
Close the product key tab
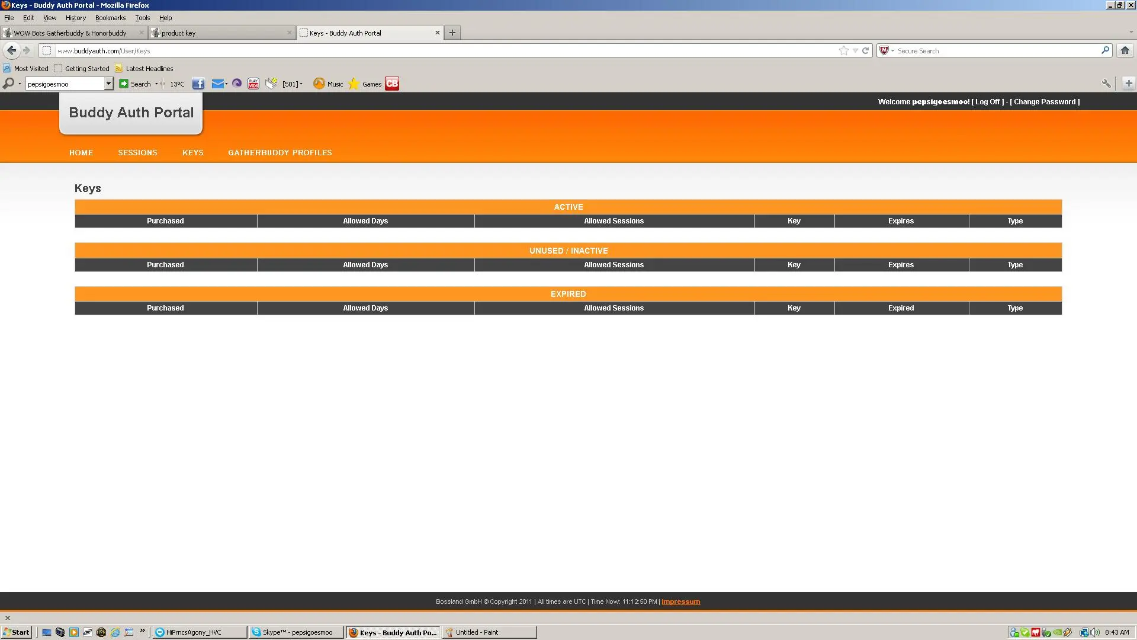pyautogui.click(x=290, y=33)
